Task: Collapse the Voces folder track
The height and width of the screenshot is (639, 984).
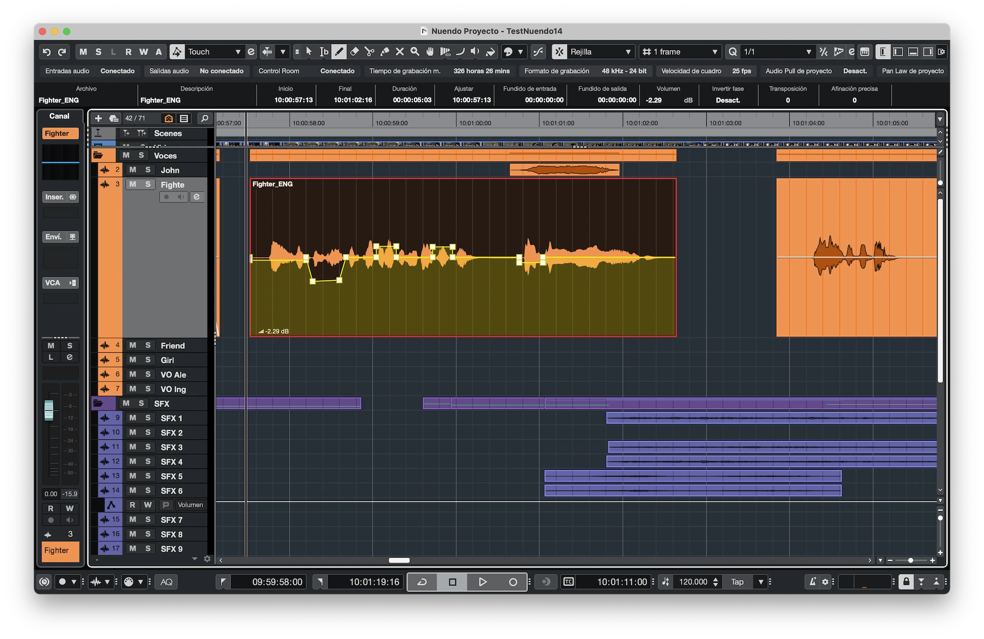Action: [98, 155]
